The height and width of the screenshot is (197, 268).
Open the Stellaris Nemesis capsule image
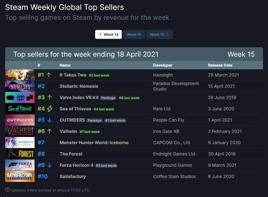(x=20, y=86)
